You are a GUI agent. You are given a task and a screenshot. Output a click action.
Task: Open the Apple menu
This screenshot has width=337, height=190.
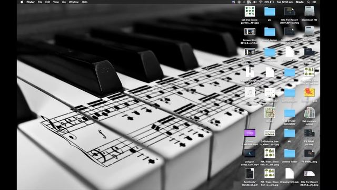(22, 2)
